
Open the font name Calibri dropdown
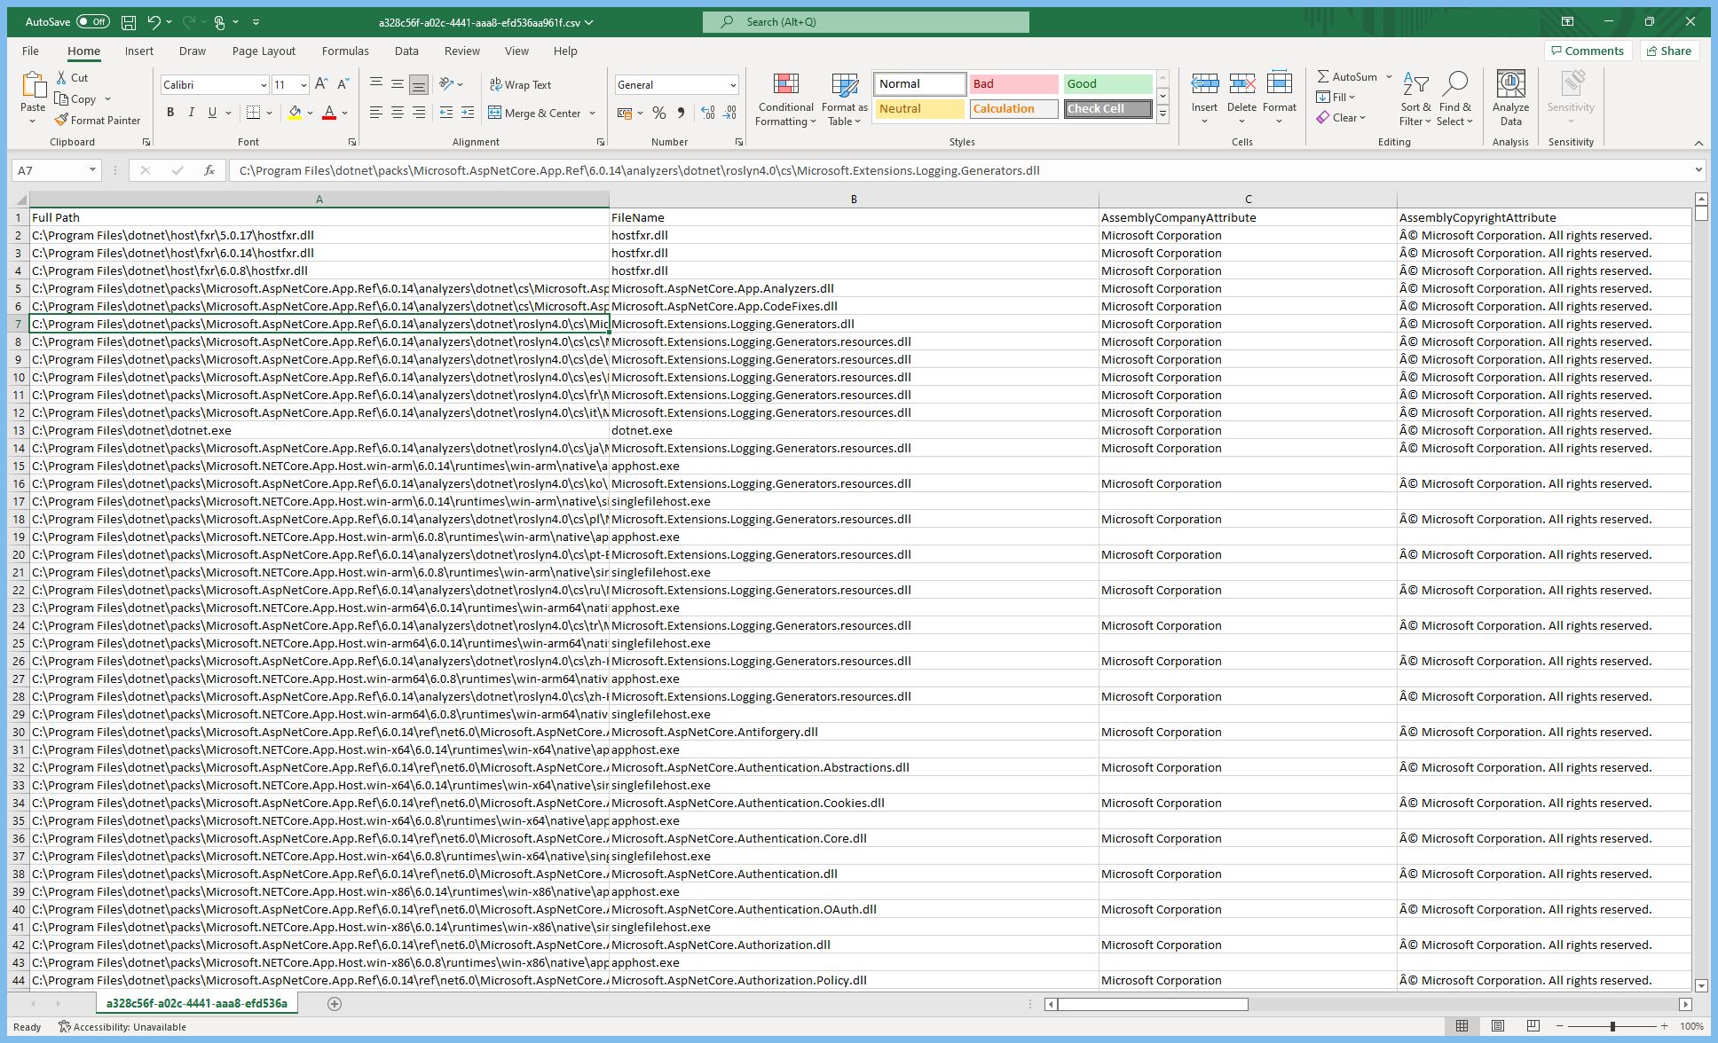(264, 85)
